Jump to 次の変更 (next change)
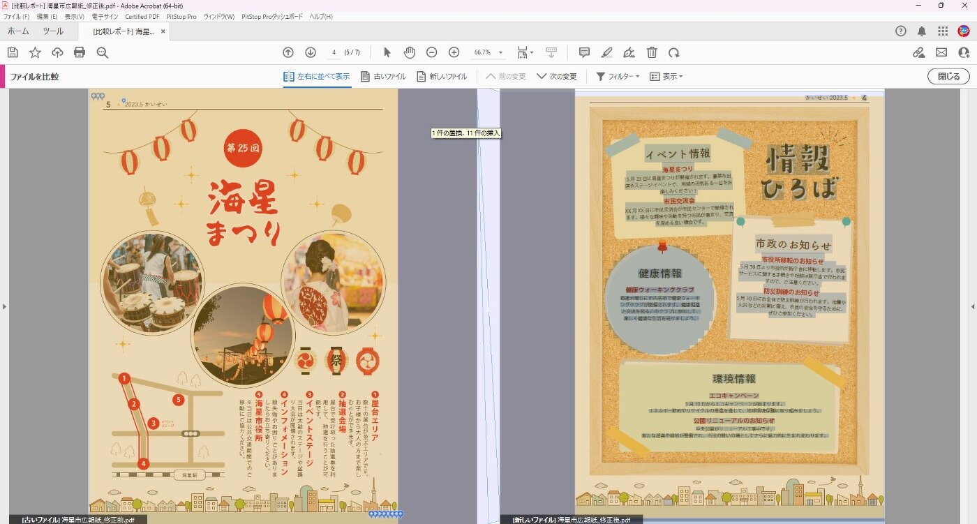This screenshot has height=524, width=977. [x=557, y=77]
